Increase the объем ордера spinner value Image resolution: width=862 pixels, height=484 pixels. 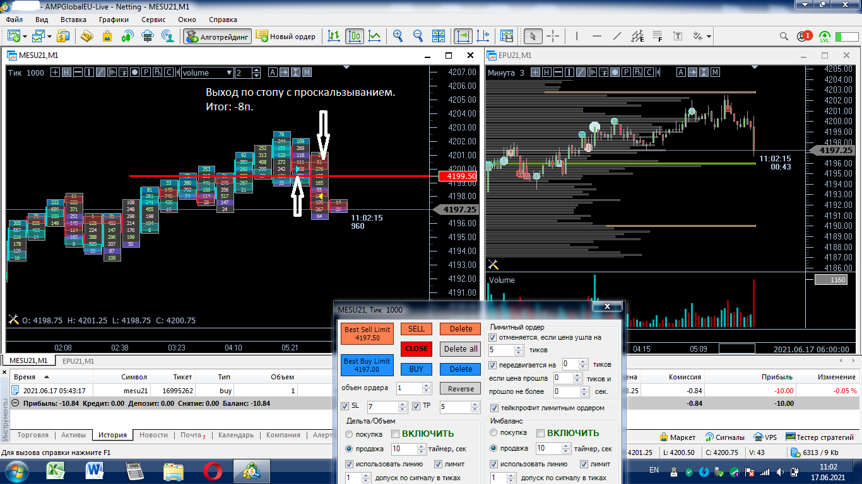(x=426, y=386)
